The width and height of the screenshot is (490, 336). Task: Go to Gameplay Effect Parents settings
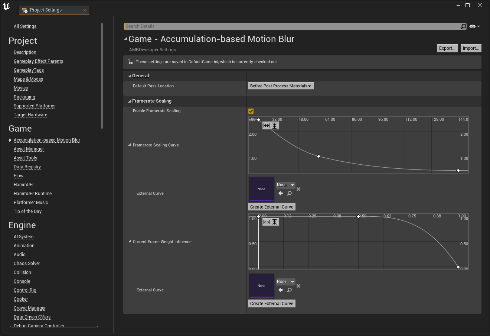click(38, 61)
